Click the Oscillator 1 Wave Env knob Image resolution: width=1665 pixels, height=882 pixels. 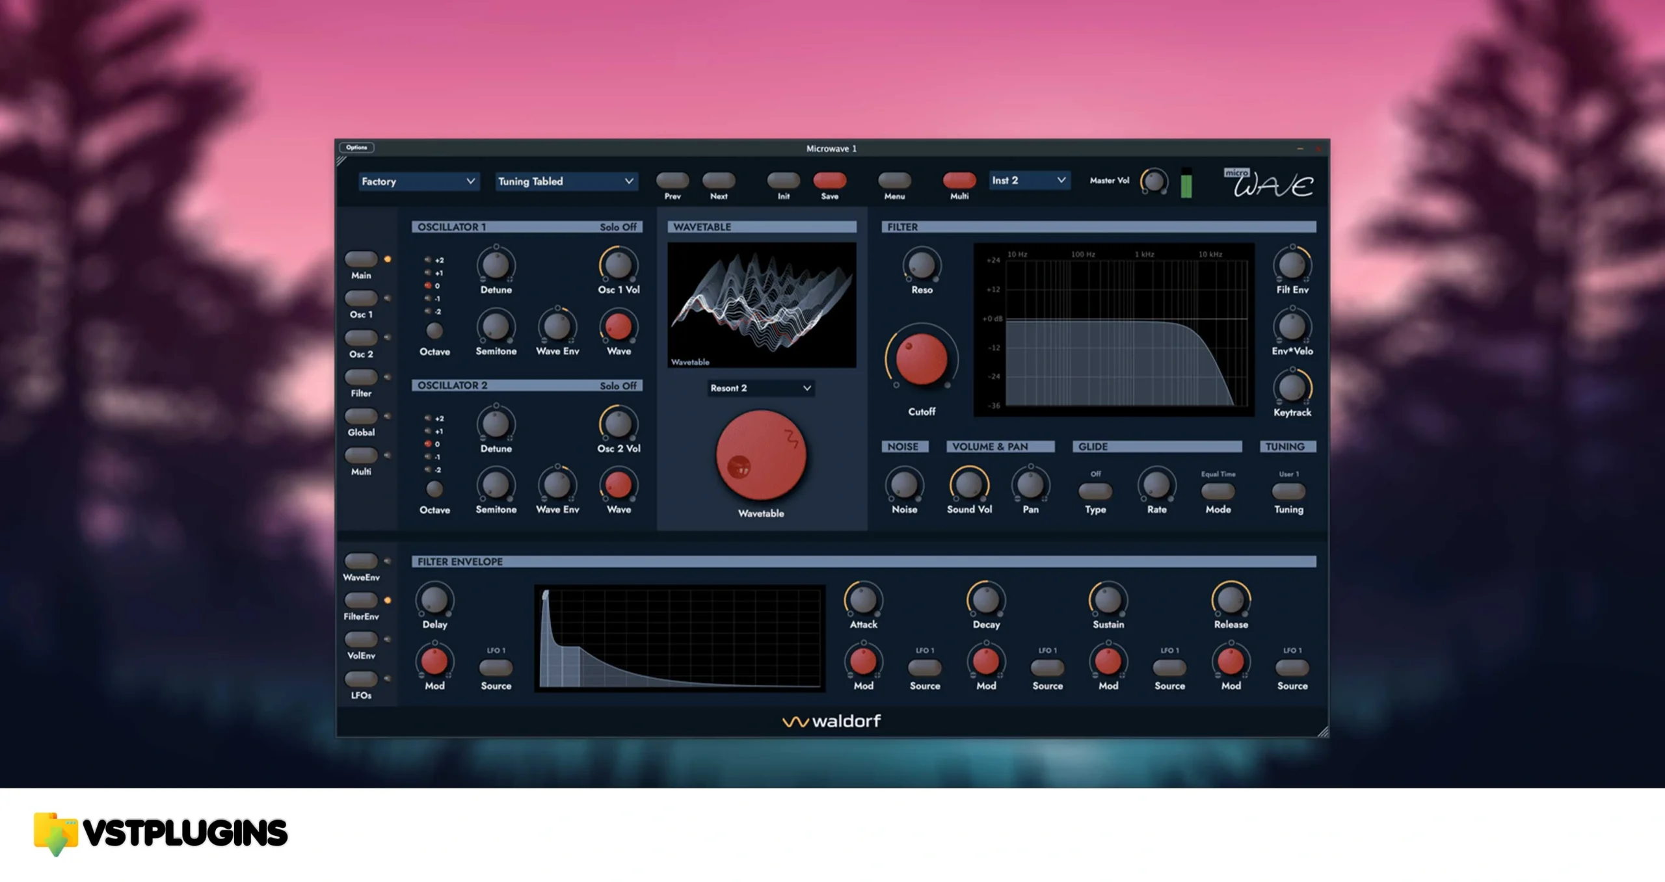coord(557,326)
